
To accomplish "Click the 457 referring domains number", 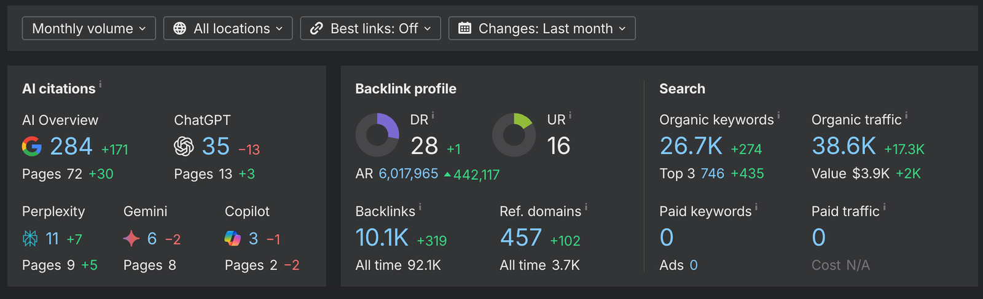I will click(520, 238).
